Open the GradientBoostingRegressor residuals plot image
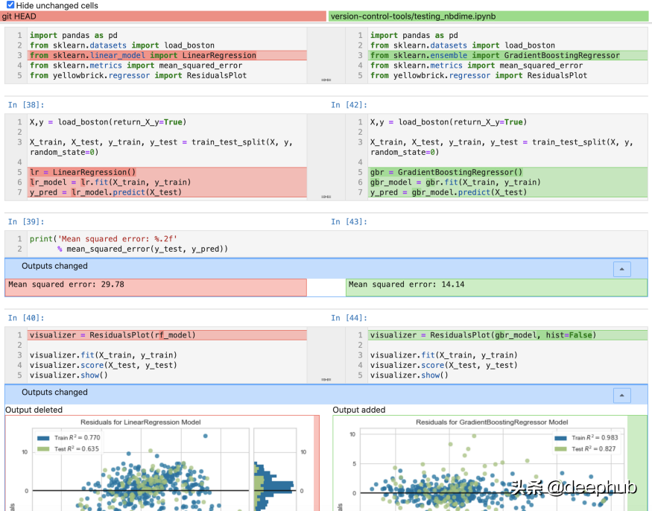Viewport: 652px width, 511px height. pos(481,463)
